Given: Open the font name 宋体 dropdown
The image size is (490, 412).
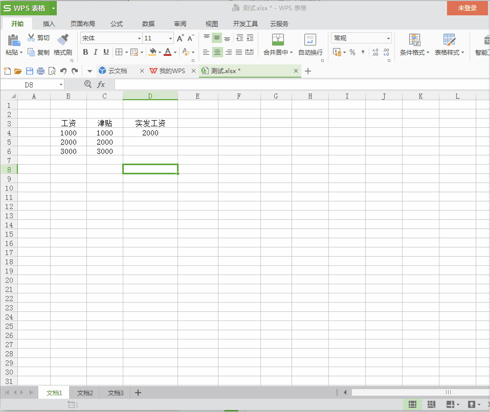Looking at the screenshot, I should point(139,38).
